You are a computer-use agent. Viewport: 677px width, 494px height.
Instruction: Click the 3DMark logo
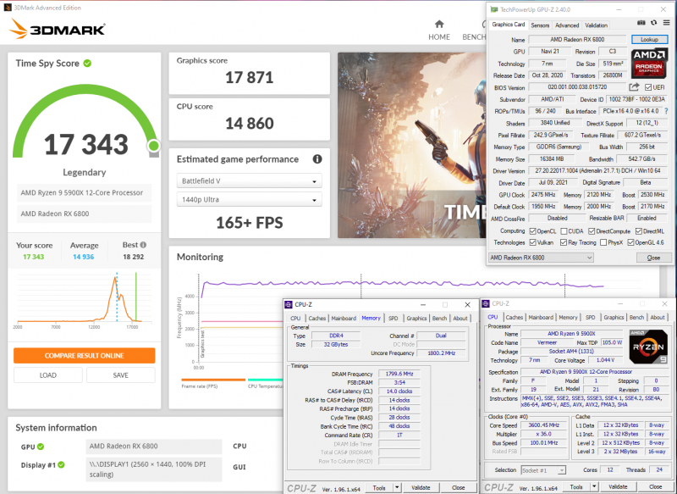pos(58,30)
